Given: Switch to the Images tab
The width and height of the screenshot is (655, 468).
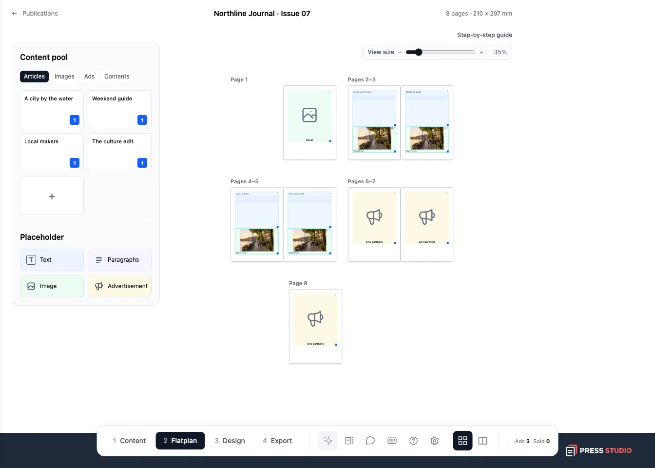Looking at the screenshot, I should (64, 77).
